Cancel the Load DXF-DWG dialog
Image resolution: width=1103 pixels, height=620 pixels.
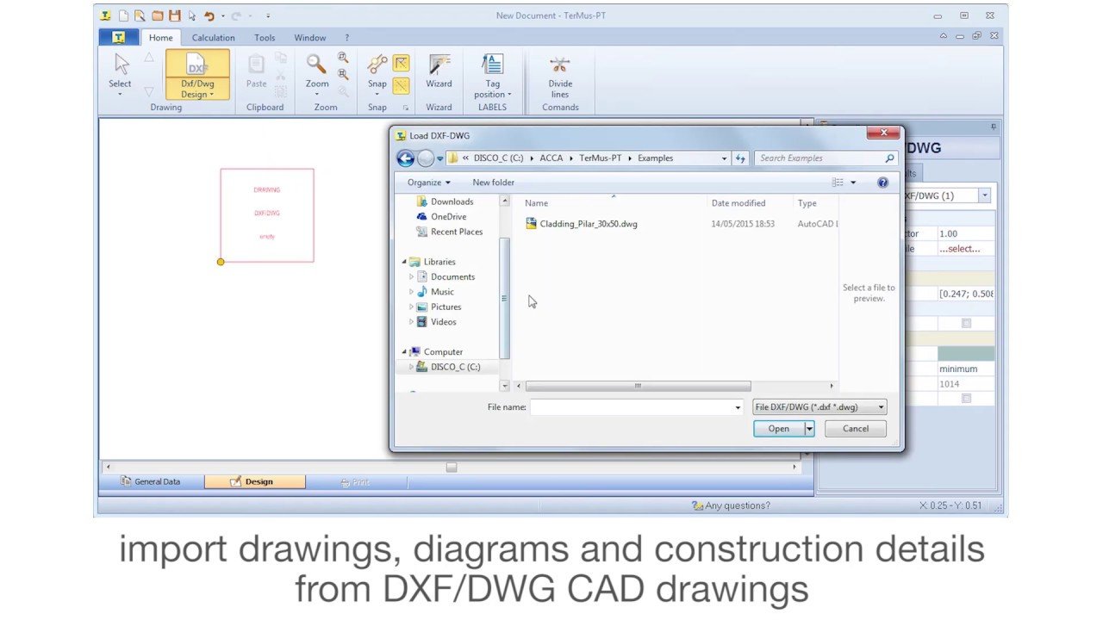(856, 429)
